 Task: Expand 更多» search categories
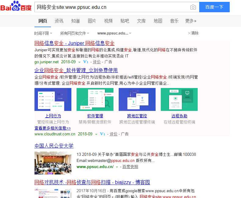click(x=191, y=21)
